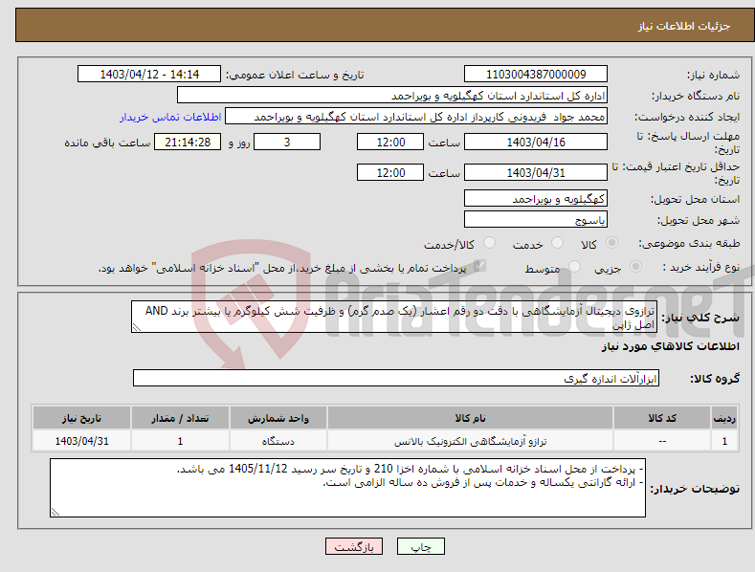Select the کالا/خدمت radio button
This screenshot has height=572, width=755.
489,243
